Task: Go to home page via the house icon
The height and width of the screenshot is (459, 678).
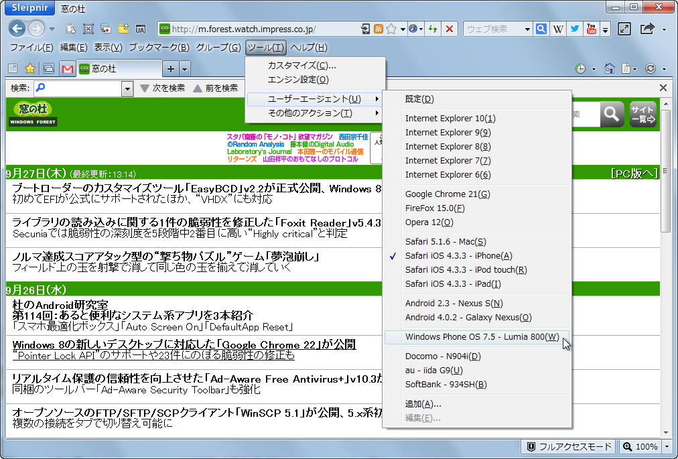Action: 610,68
